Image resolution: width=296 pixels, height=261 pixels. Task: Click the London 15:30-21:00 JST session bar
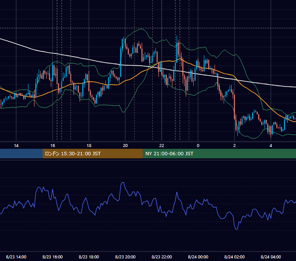(x=92, y=154)
